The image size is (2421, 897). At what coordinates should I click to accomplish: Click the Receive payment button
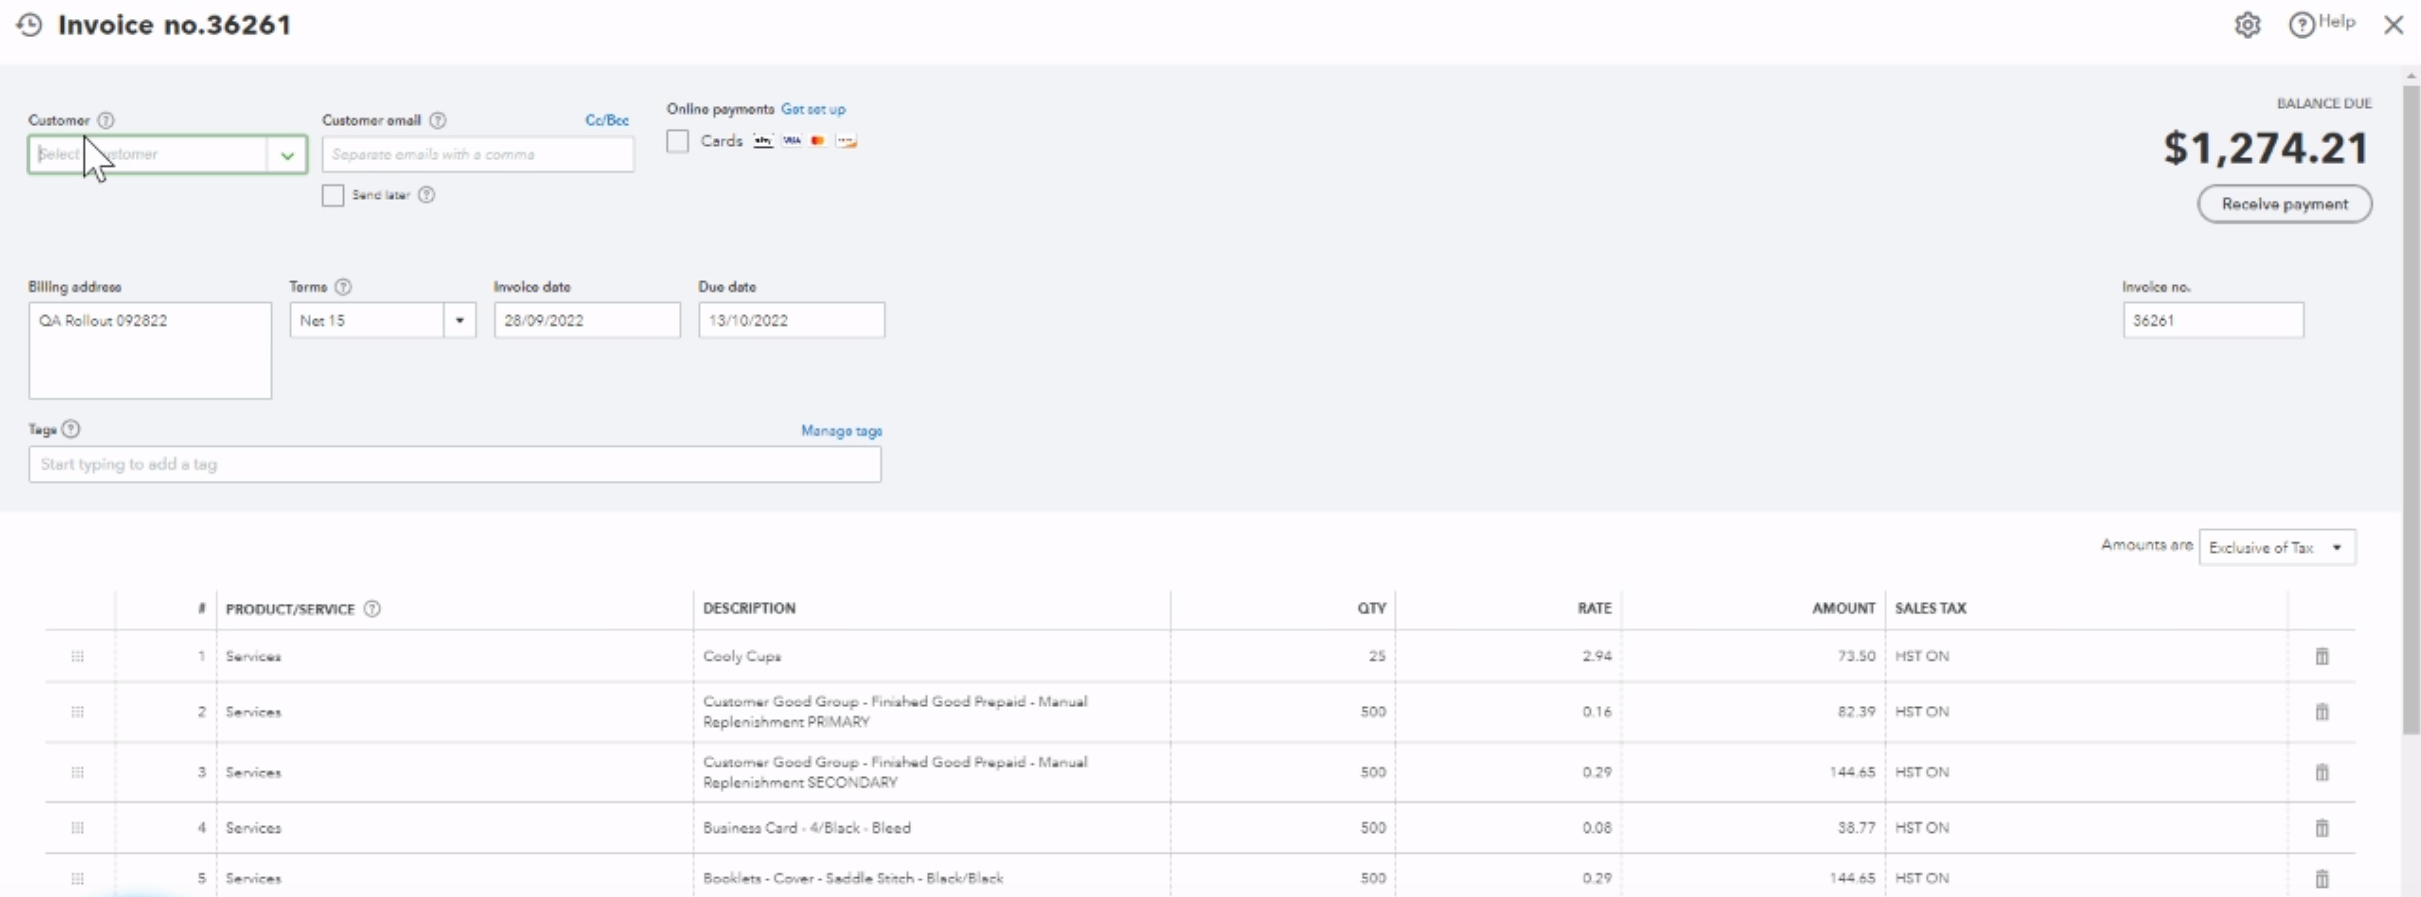coord(2284,204)
